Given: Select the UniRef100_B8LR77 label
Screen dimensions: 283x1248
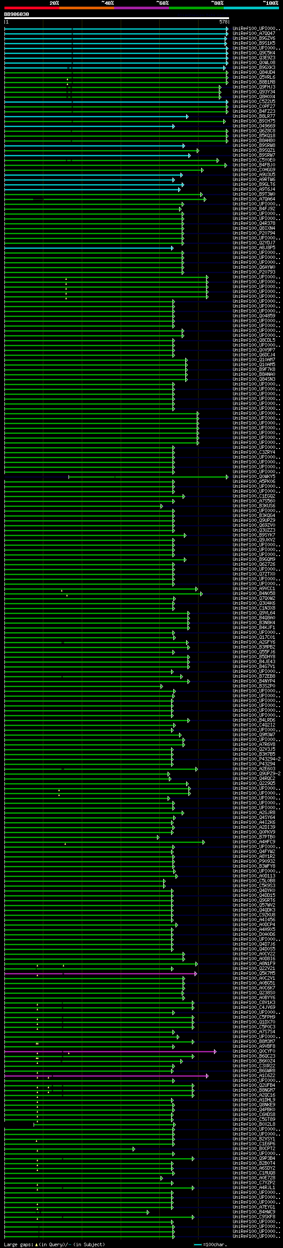Looking at the screenshot, I should [254, 116].
